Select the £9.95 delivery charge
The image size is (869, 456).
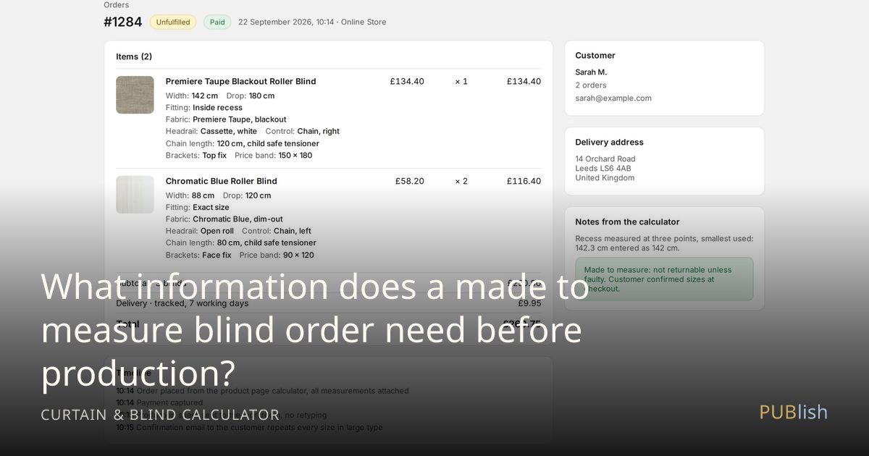[529, 303]
